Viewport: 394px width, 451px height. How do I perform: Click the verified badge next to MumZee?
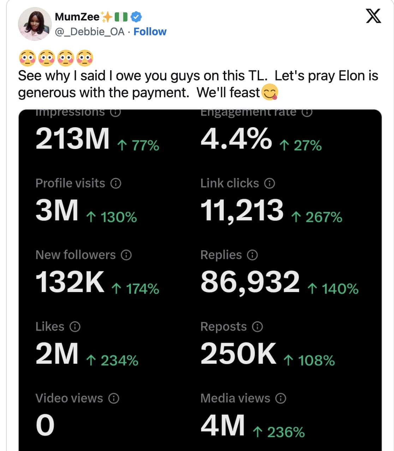pos(136,16)
